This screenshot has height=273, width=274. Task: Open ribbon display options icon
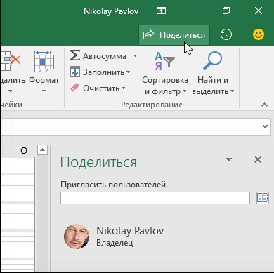(161, 11)
